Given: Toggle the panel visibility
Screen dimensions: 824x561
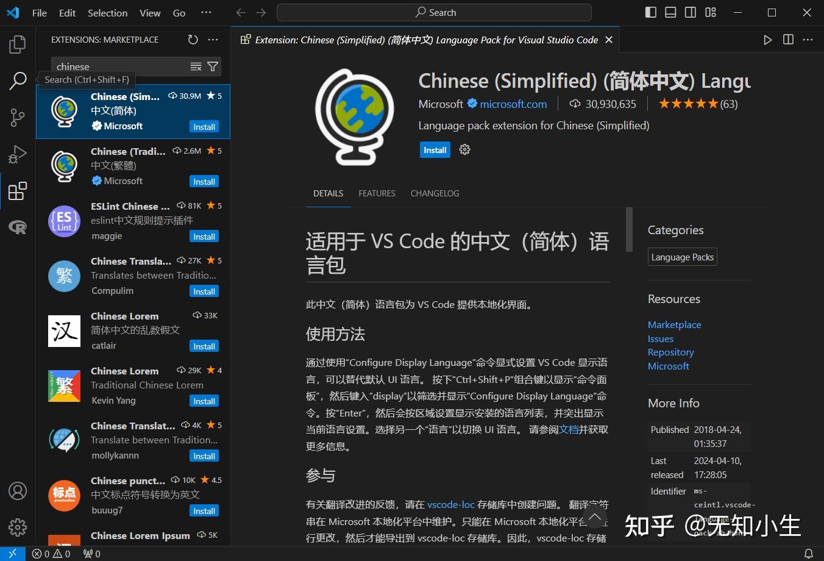Looking at the screenshot, I should point(670,12).
